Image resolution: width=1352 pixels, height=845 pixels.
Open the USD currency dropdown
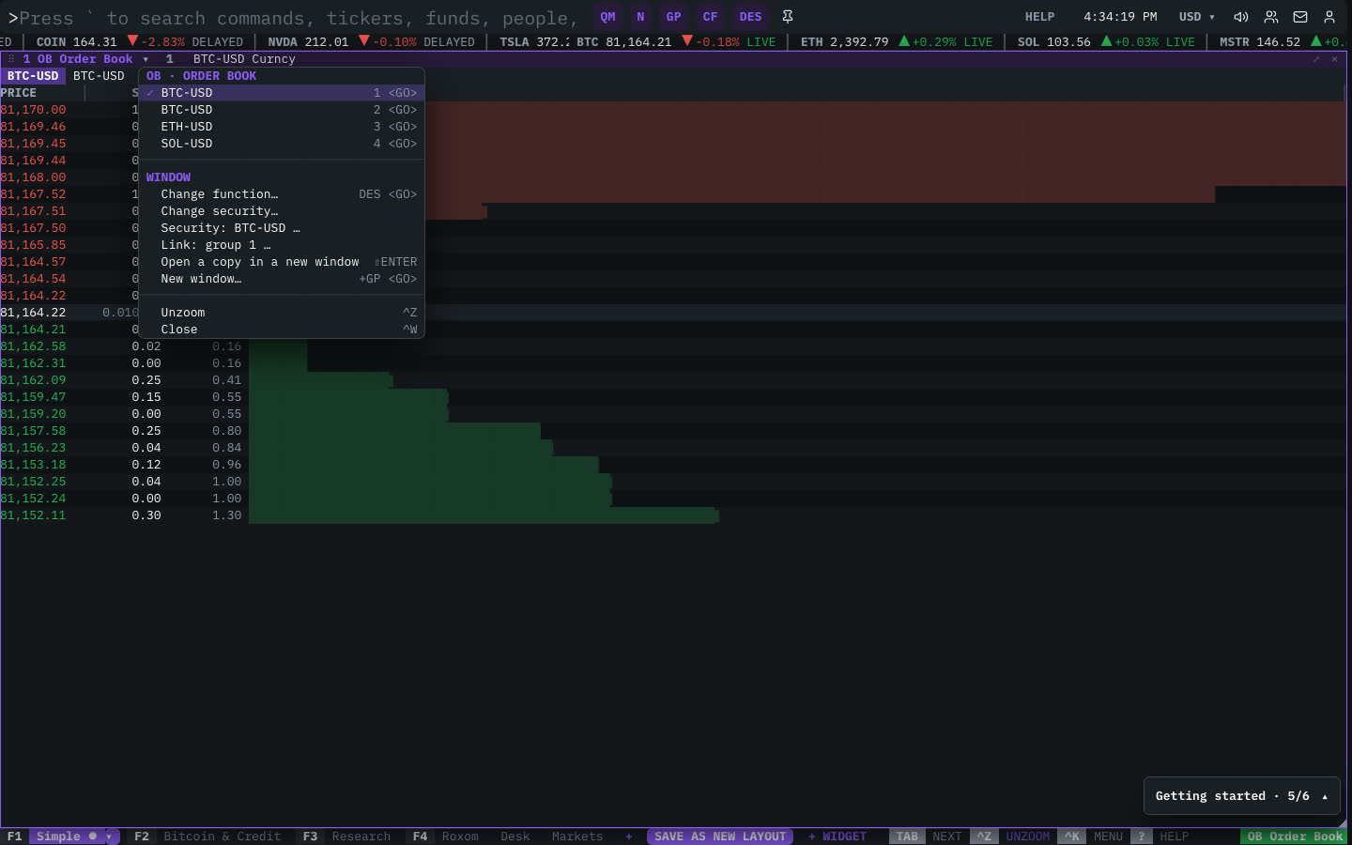point(1197,17)
